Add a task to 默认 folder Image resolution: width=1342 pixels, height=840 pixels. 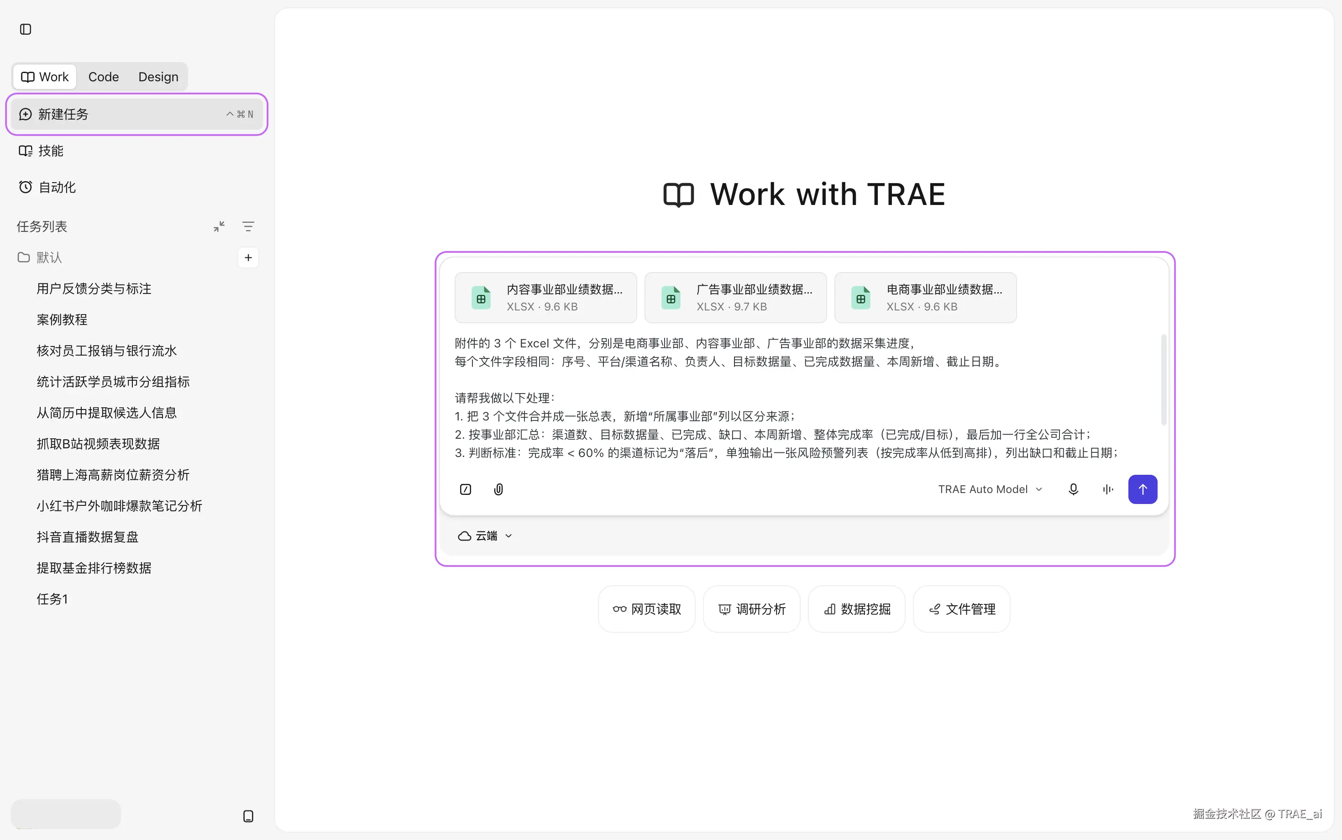pyautogui.click(x=248, y=257)
